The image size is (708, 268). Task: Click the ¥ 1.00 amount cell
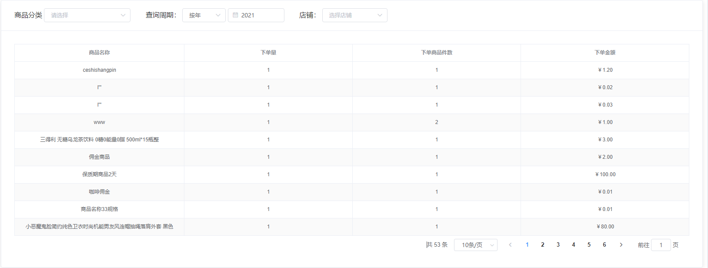[x=605, y=122]
